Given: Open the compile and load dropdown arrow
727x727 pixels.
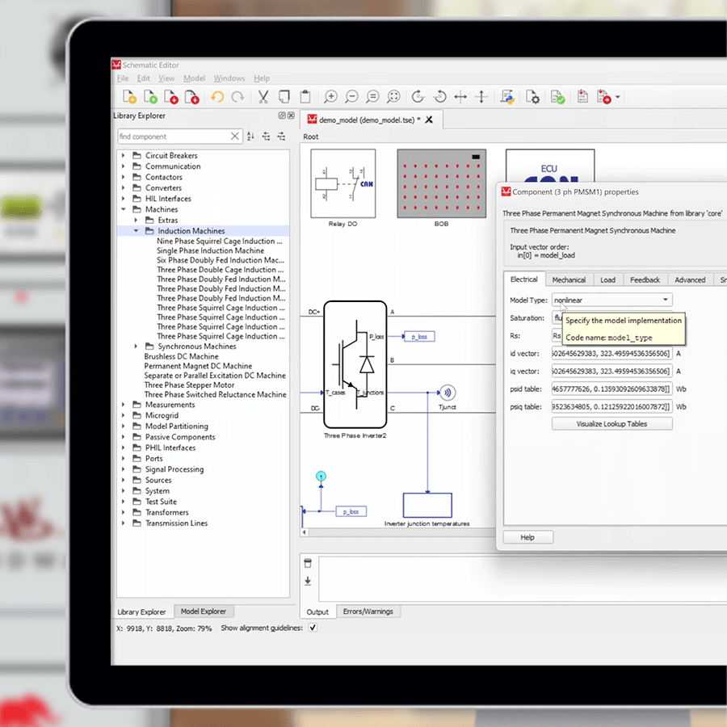Looking at the screenshot, I should coord(618,97).
